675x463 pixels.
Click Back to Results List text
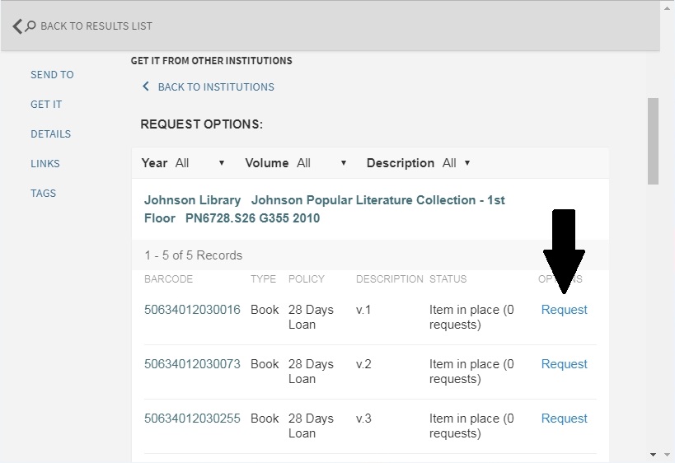[96, 26]
